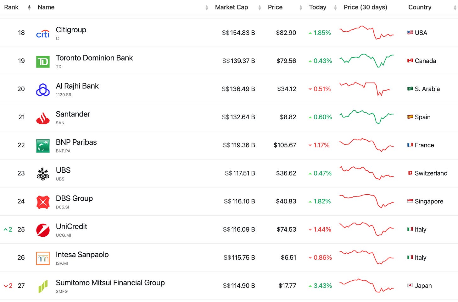Screen dimensions: 458x302
Task: Click the UBS three keys logo
Action: click(x=43, y=174)
